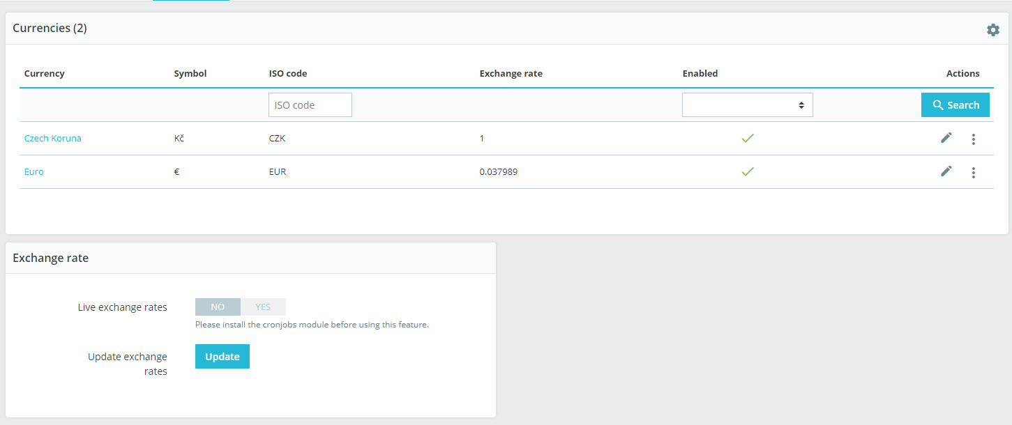Screen dimensions: 1012x425
Task: Open more actions menu for Czech Koruna
Action: [974, 139]
